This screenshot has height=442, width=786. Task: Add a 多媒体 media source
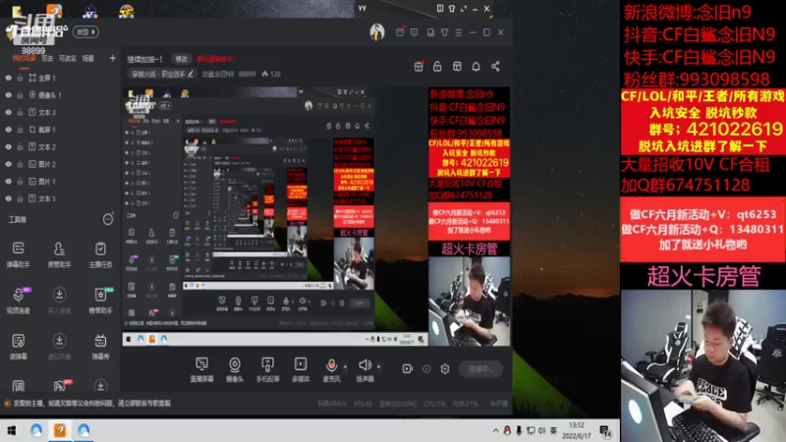pos(301,370)
